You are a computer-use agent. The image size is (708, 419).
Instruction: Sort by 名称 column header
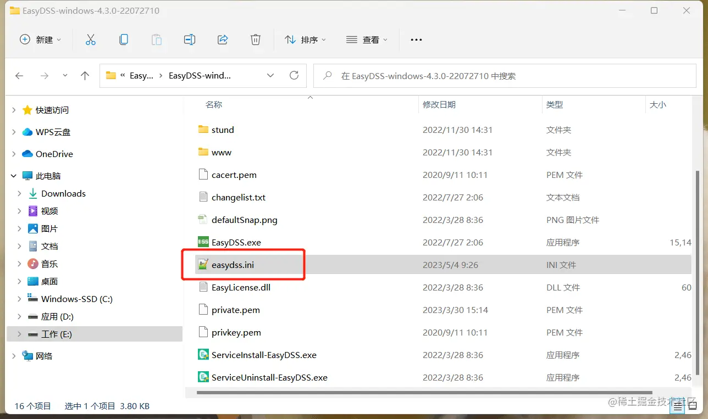click(214, 104)
